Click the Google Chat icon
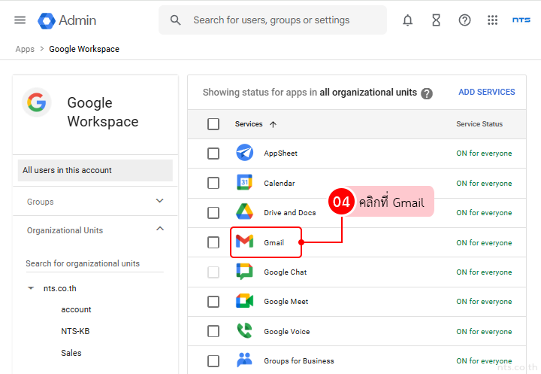 pos(245,272)
